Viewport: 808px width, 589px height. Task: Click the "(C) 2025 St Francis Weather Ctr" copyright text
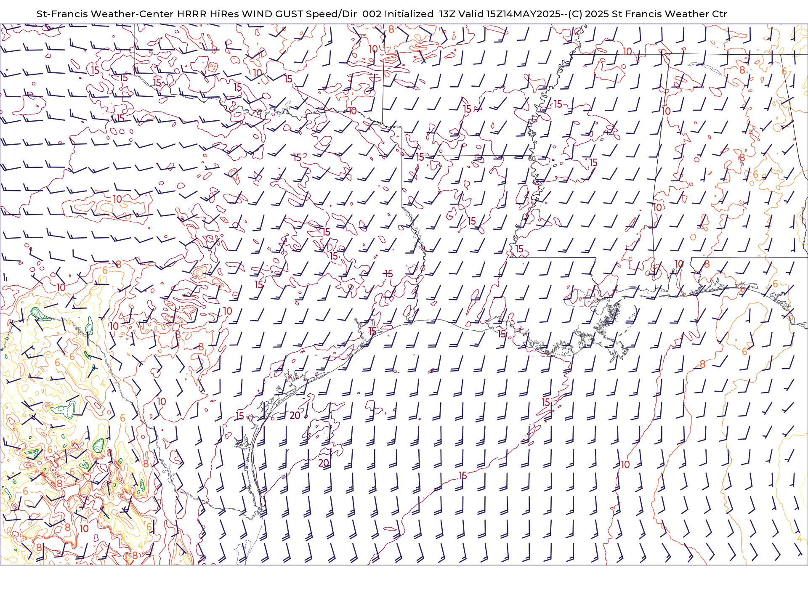[647, 14]
